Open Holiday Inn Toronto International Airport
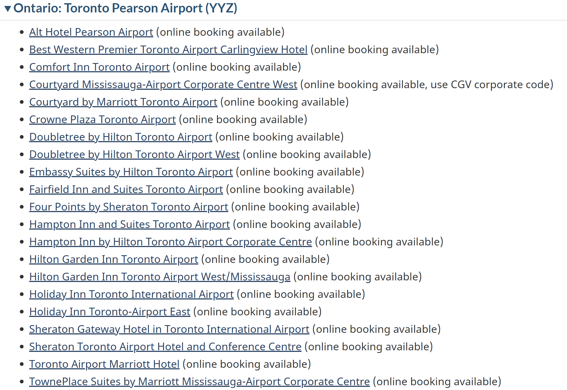 coord(131,294)
